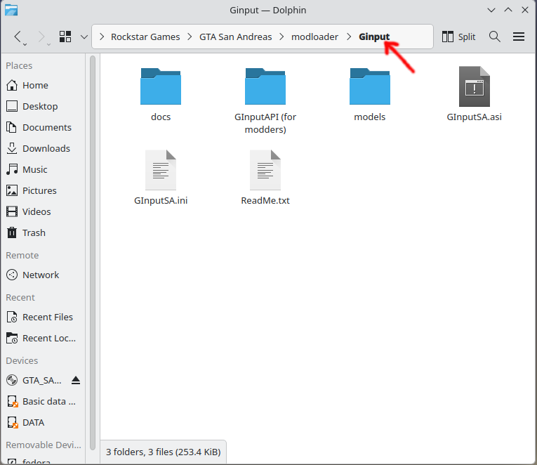Select the ReadMe.txt file

click(265, 178)
